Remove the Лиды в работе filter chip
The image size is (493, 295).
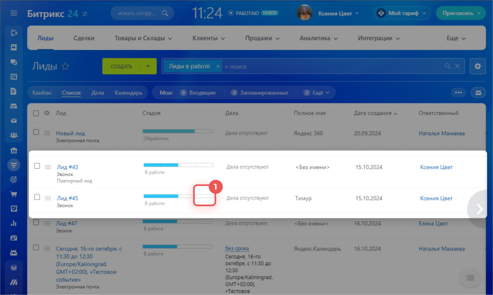218,66
